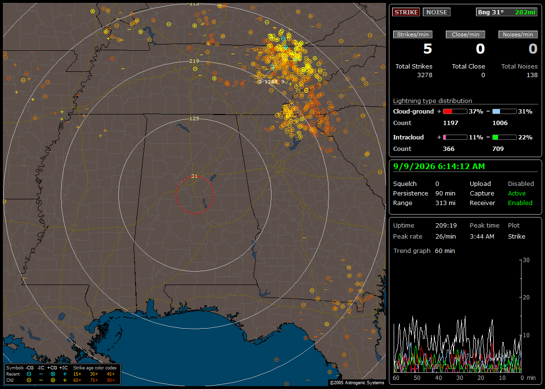Click the Trend graph 60 min setting
Viewport: 545px width, 389px height.
[x=424, y=251]
